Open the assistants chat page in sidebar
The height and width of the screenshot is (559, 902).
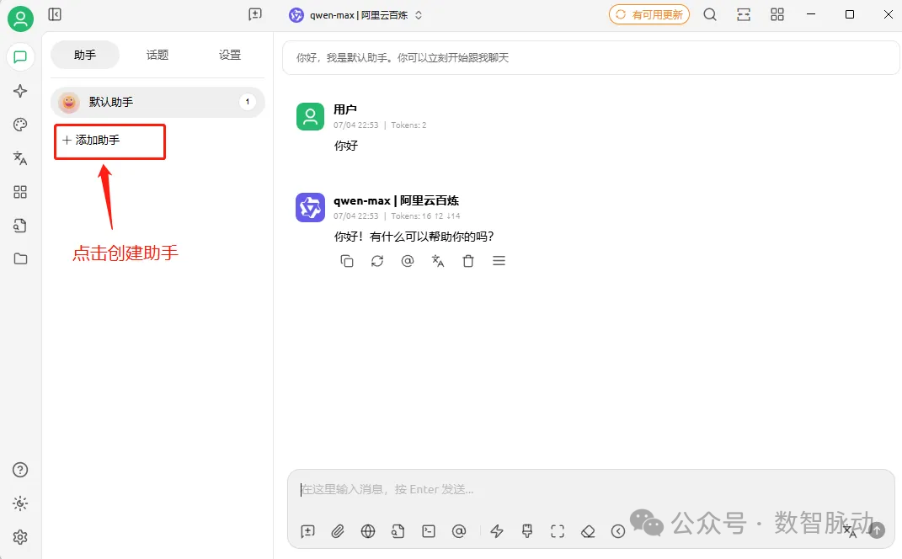coord(20,57)
